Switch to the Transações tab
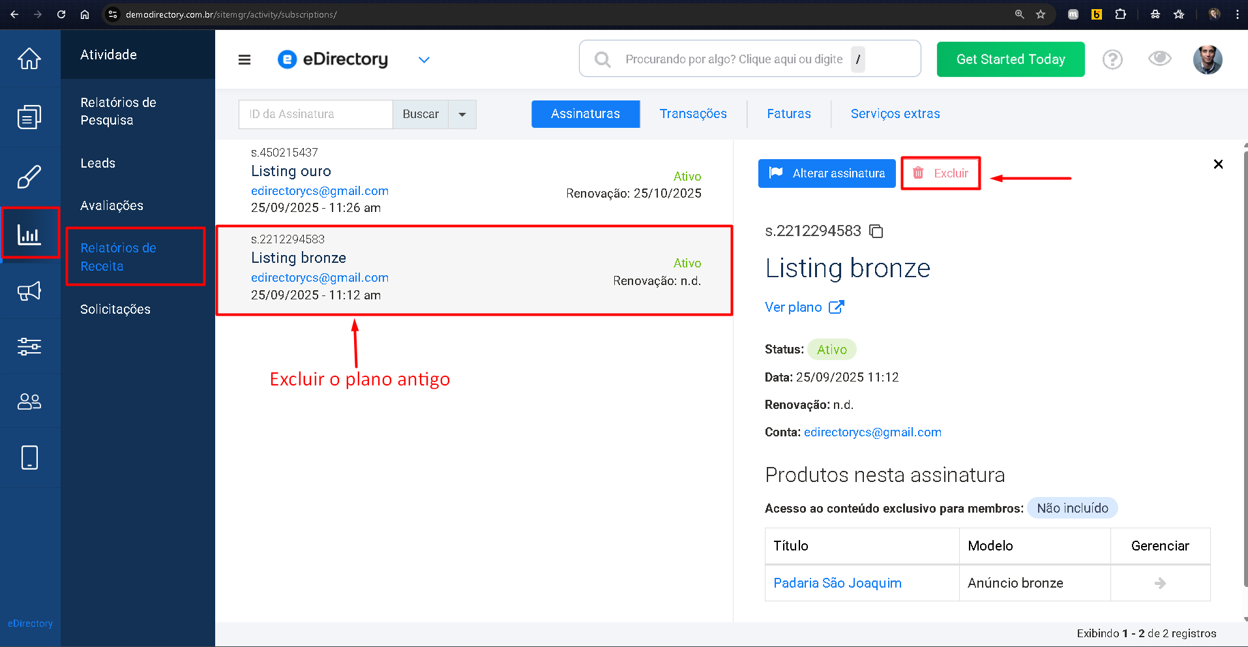1248x647 pixels. click(x=693, y=114)
